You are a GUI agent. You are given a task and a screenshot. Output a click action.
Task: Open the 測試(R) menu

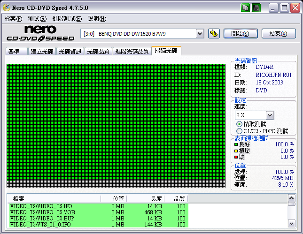point(37,19)
